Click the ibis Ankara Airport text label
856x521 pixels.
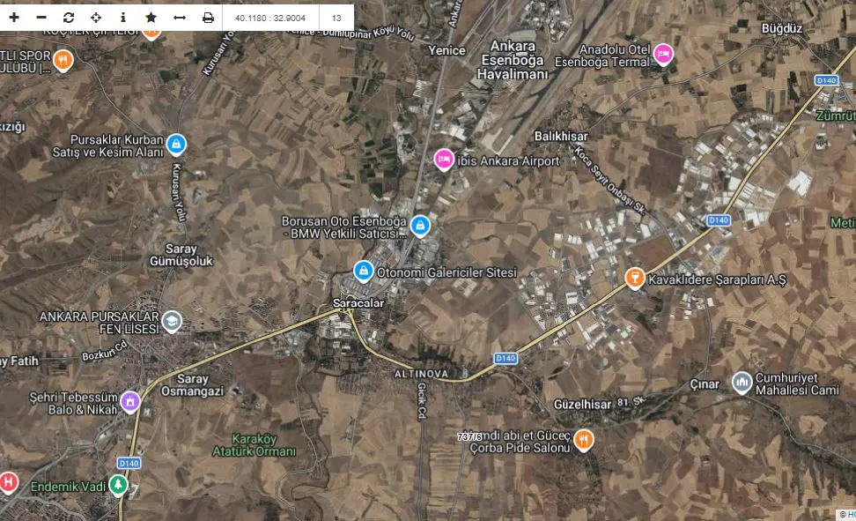[509, 160]
